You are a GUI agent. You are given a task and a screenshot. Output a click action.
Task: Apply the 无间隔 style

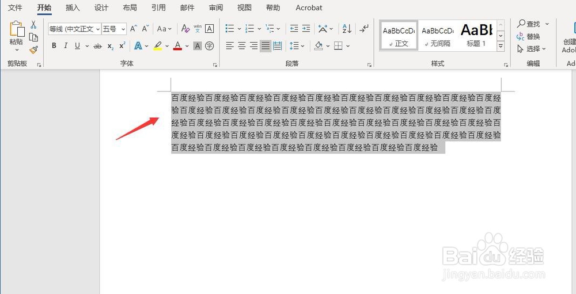(x=437, y=36)
